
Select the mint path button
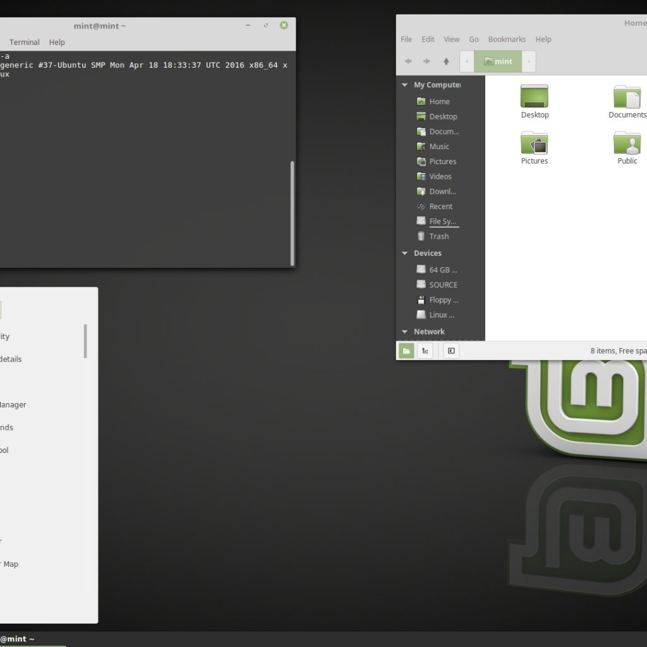498,61
